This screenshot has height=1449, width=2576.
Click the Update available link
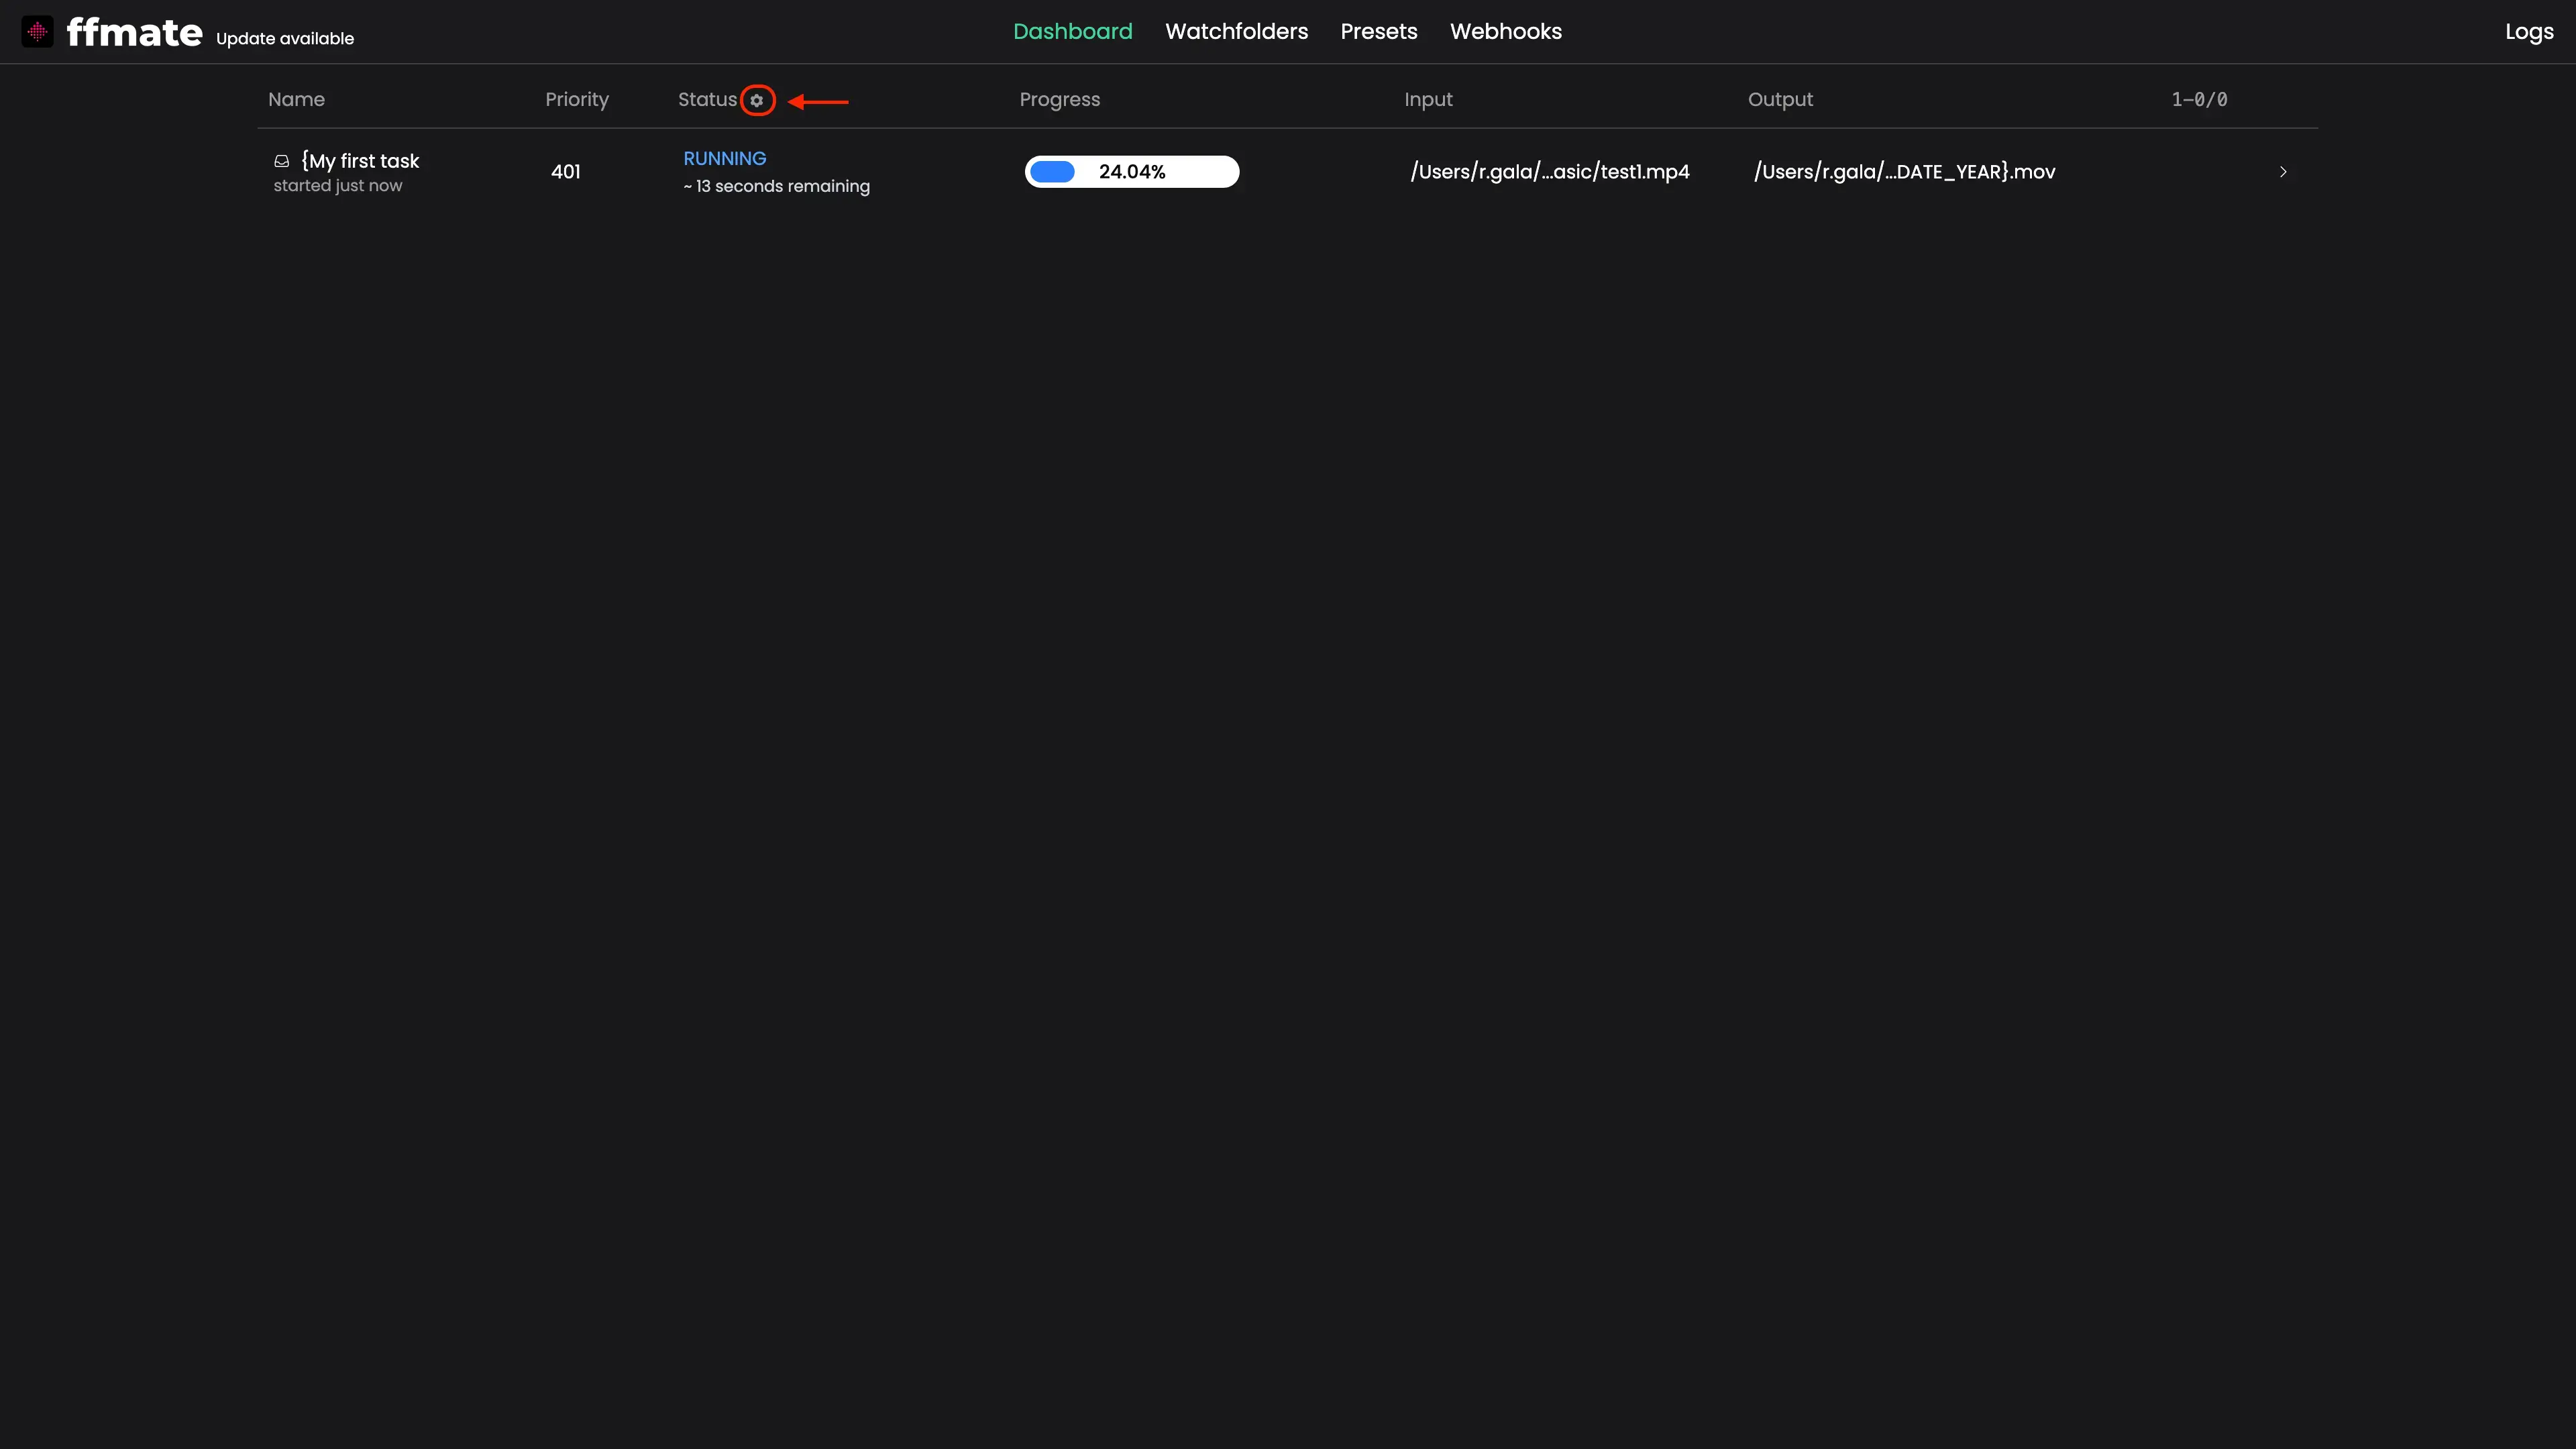tap(285, 39)
